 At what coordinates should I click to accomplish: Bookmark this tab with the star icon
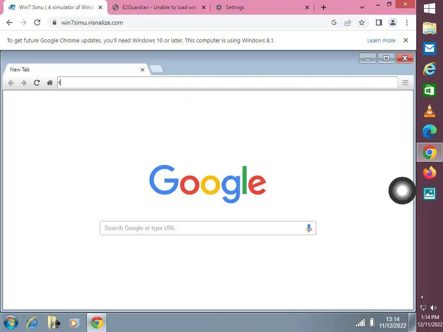(362, 22)
